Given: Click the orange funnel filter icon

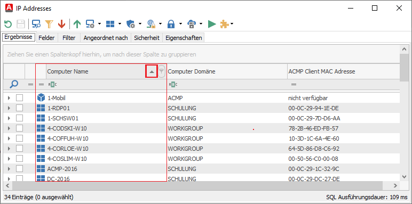Looking at the screenshot, I should point(49,24).
